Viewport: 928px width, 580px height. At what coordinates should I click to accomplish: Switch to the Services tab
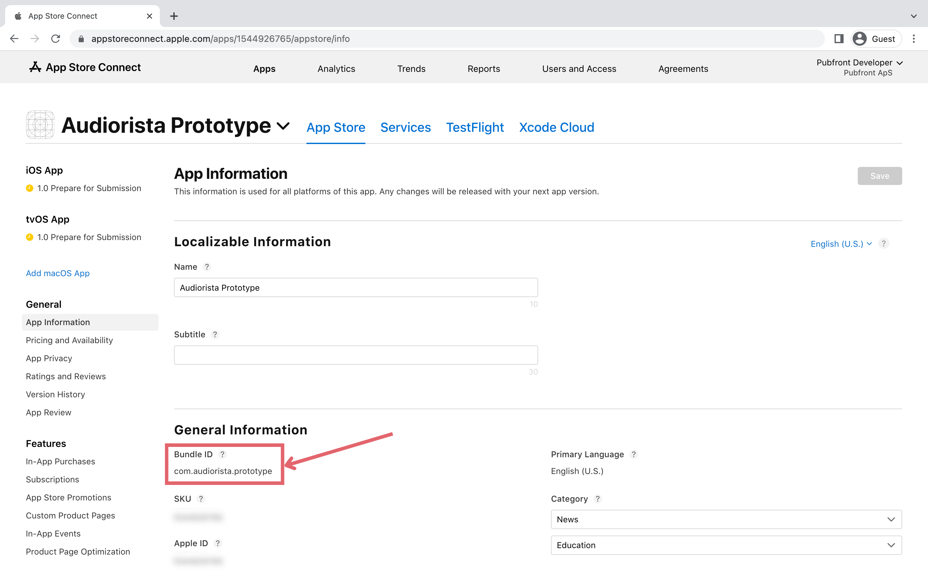[405, 127]
